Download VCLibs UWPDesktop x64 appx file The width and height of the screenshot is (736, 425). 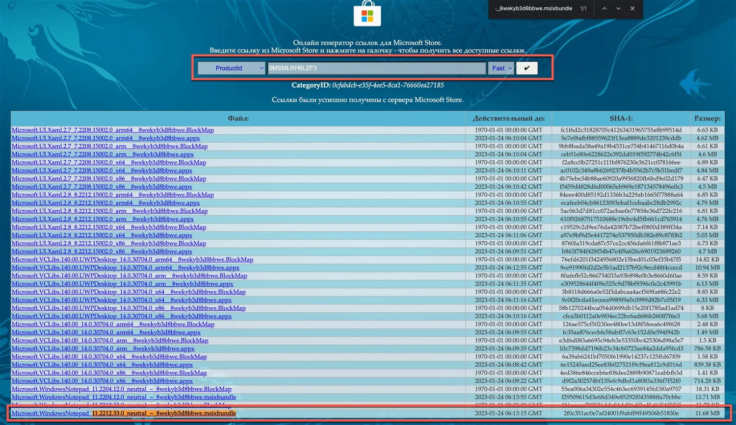(121, 300)
